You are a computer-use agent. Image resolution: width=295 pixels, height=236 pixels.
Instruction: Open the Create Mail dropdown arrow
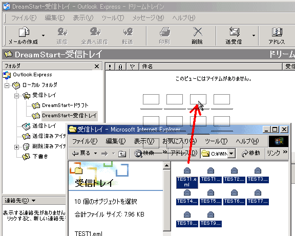click(x=43, y=35)
